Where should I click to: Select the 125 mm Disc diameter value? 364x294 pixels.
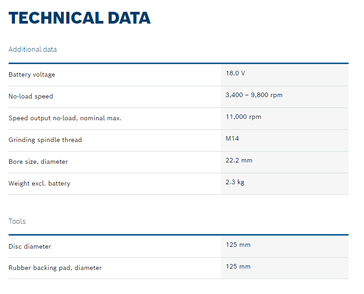pos(238,245)
